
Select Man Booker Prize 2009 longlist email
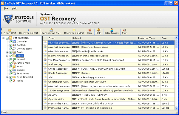click(x=109, y=60)
